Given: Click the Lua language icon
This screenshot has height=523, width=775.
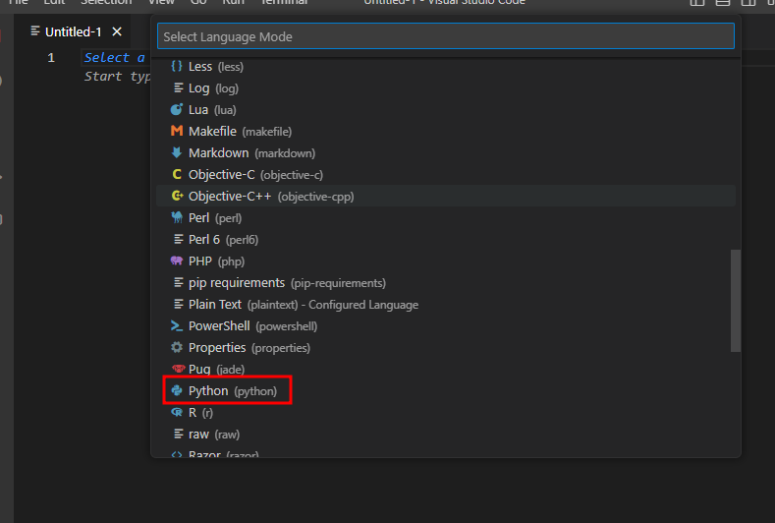Looking at the screenshot, I should point(177,109).
